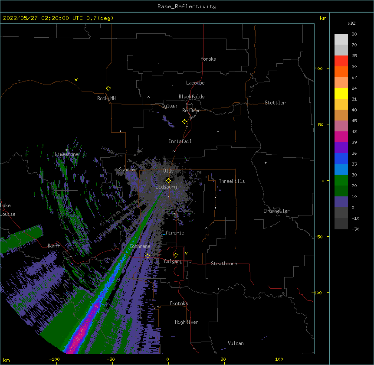Select the yellow diamond marker between Olds and Didsbury
The height and width of the screenshot is (365, 374).
point(168,180)
